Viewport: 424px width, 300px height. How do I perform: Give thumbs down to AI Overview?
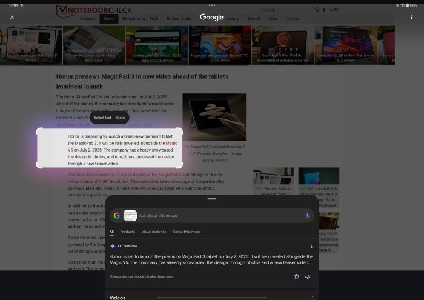tap(308, 276)
